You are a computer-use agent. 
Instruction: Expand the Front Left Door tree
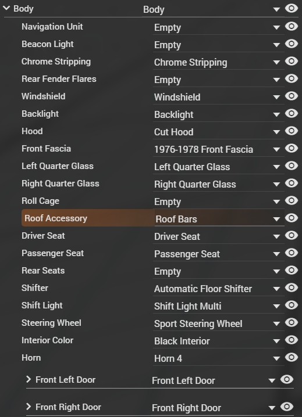coord(29,379)
